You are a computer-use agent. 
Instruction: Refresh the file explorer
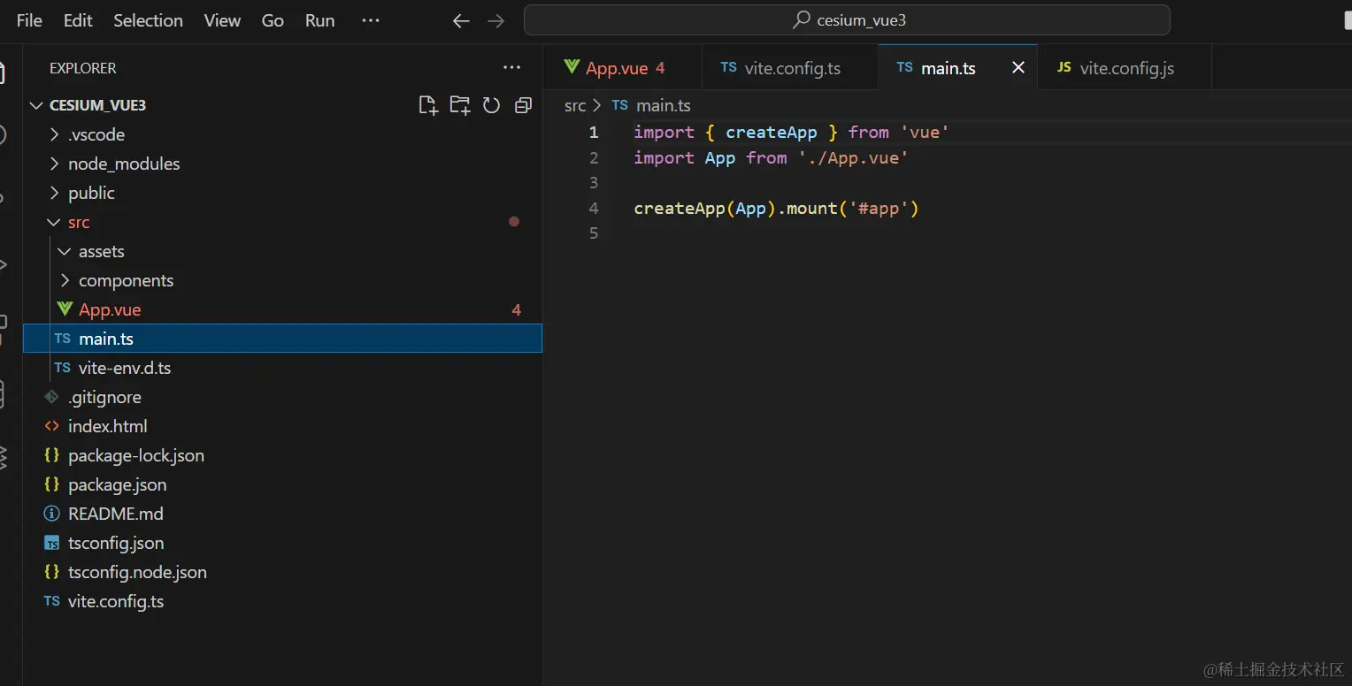(491, 105)
